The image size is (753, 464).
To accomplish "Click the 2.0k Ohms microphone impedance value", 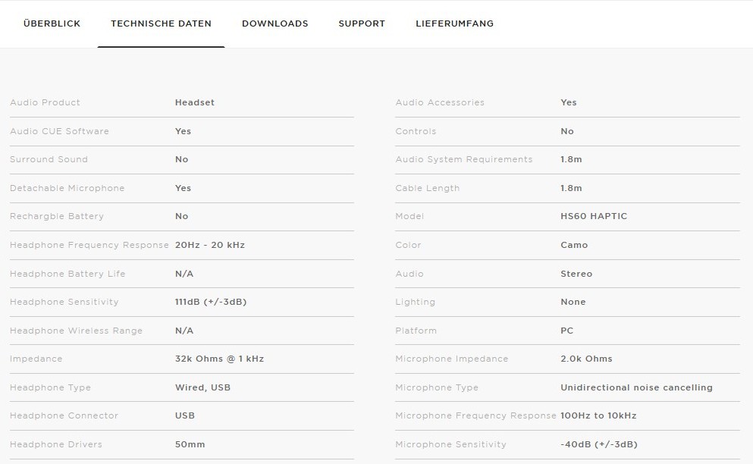I will tap(586, 359).
